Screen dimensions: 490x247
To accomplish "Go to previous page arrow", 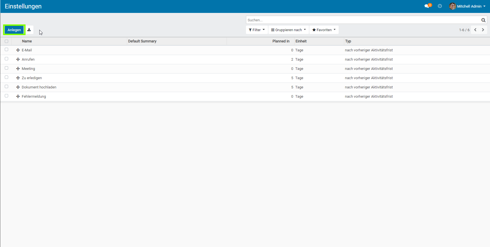I will [x=475, y=30].
